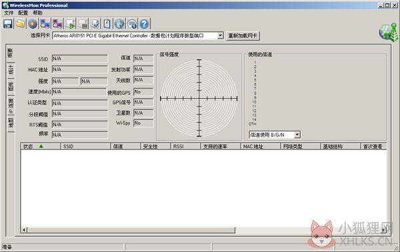Click the 速度(Mbits) value field
The height and width of the screenshot is (252, 400).
(x=79, y=92)
